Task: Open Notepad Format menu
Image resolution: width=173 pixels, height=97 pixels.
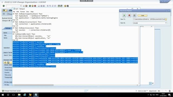Action: point(22,12)
